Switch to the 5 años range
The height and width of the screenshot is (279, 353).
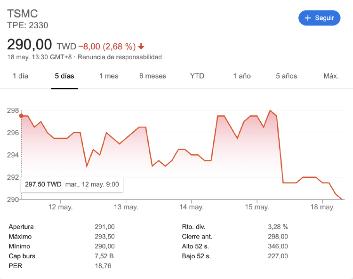click(x=287, y=76)
